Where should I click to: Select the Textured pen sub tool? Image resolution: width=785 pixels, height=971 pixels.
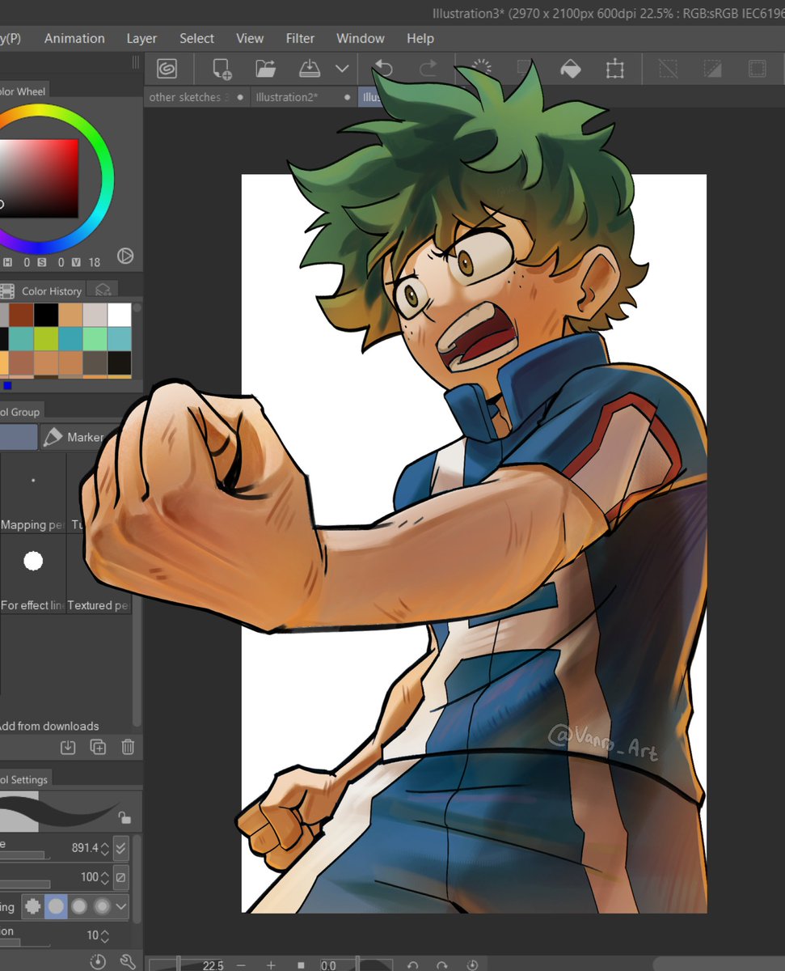coord(99,574)
